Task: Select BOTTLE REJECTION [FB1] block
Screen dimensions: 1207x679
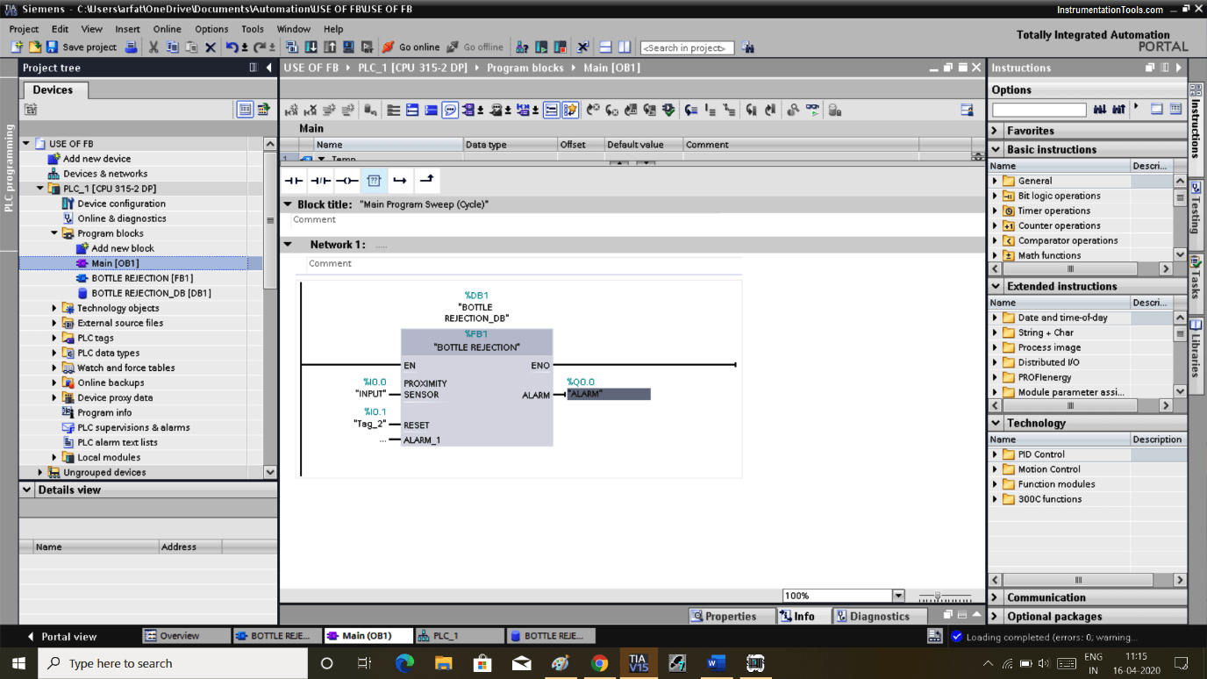Action: pos(142,278)
